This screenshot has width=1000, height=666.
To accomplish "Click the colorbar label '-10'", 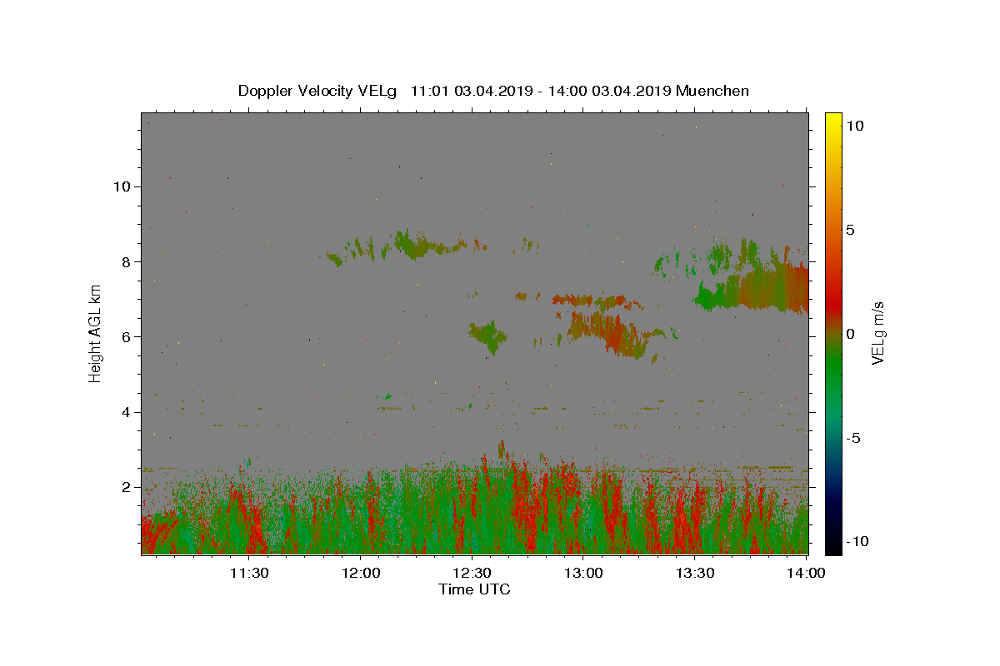I will [857, 541].
